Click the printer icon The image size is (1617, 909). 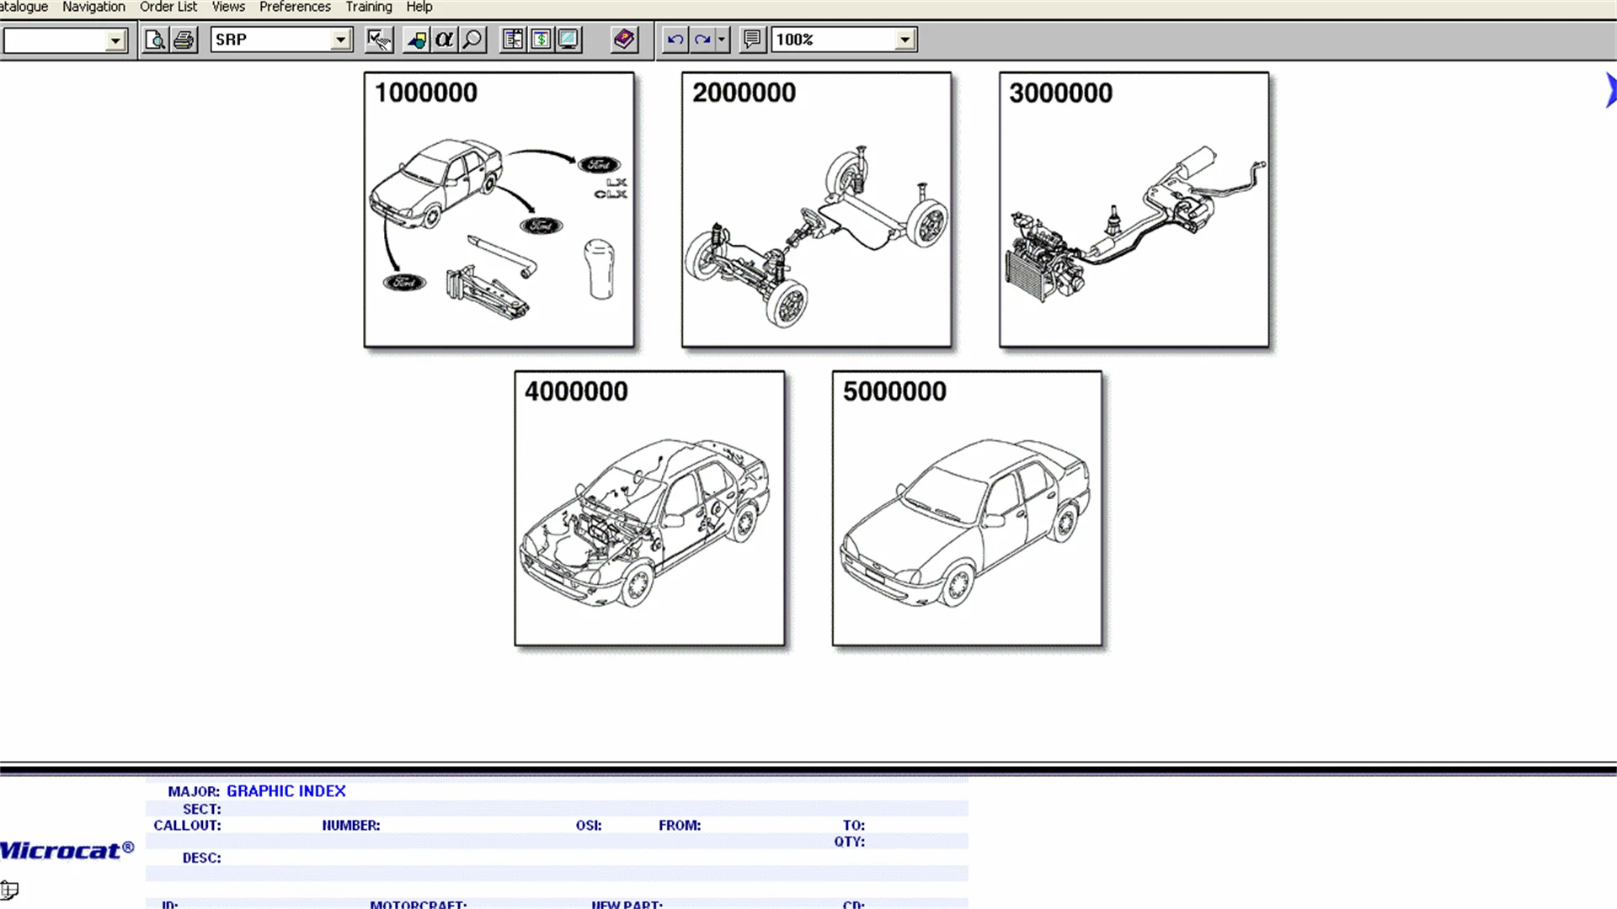tap(184, 40)
